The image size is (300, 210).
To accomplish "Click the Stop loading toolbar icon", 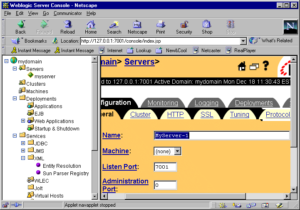I will click(x=231, y=27).
